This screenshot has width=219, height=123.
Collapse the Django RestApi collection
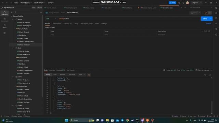click(x=12, y=16)
